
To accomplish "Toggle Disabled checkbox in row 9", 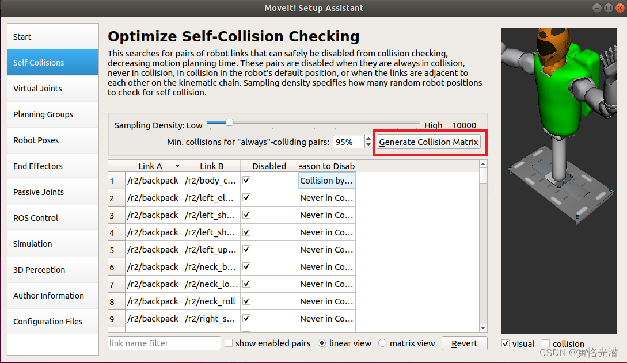I will tap(246, 319).
